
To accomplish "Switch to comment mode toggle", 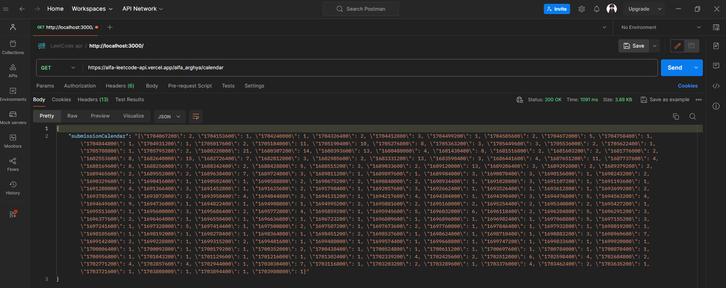I will click(x=691, y=46).
